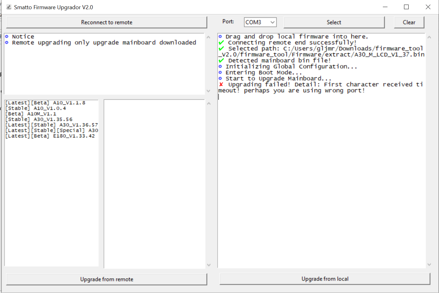
Task: Click the green check beside 'Detected mainboard bin file!'
Action: point(221,60)
